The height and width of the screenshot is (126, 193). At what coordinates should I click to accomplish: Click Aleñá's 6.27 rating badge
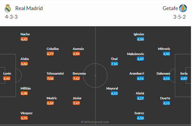coord(141,98)
